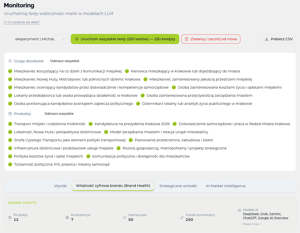Click Odznacz wszystkie for Grupy docelowe
Viewport: 300px width, 233px height.
[x=65, y=61]
